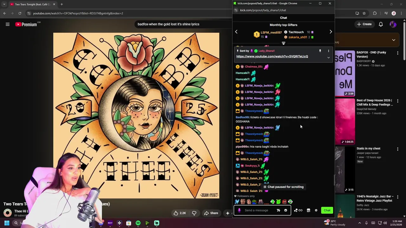Open Chrome tab search dropdown arrow
This screenshot has height=228, width=406.
4,4
